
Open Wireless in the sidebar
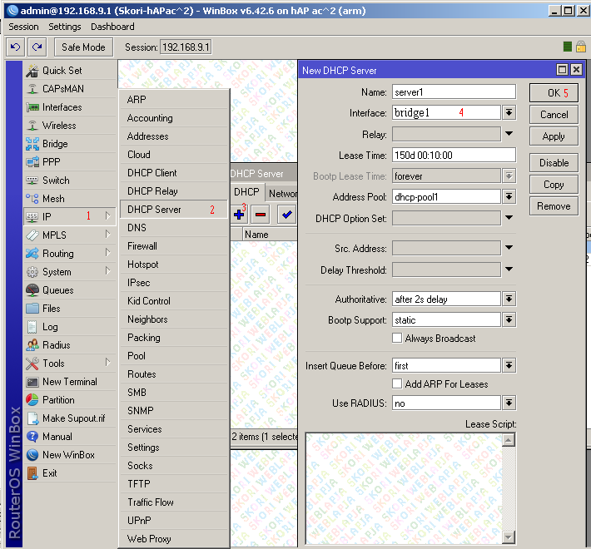click(59, 126)
